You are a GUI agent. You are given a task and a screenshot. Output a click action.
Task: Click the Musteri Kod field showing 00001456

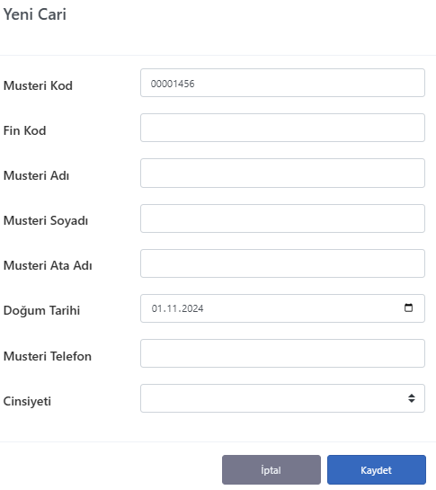(282, 83)
